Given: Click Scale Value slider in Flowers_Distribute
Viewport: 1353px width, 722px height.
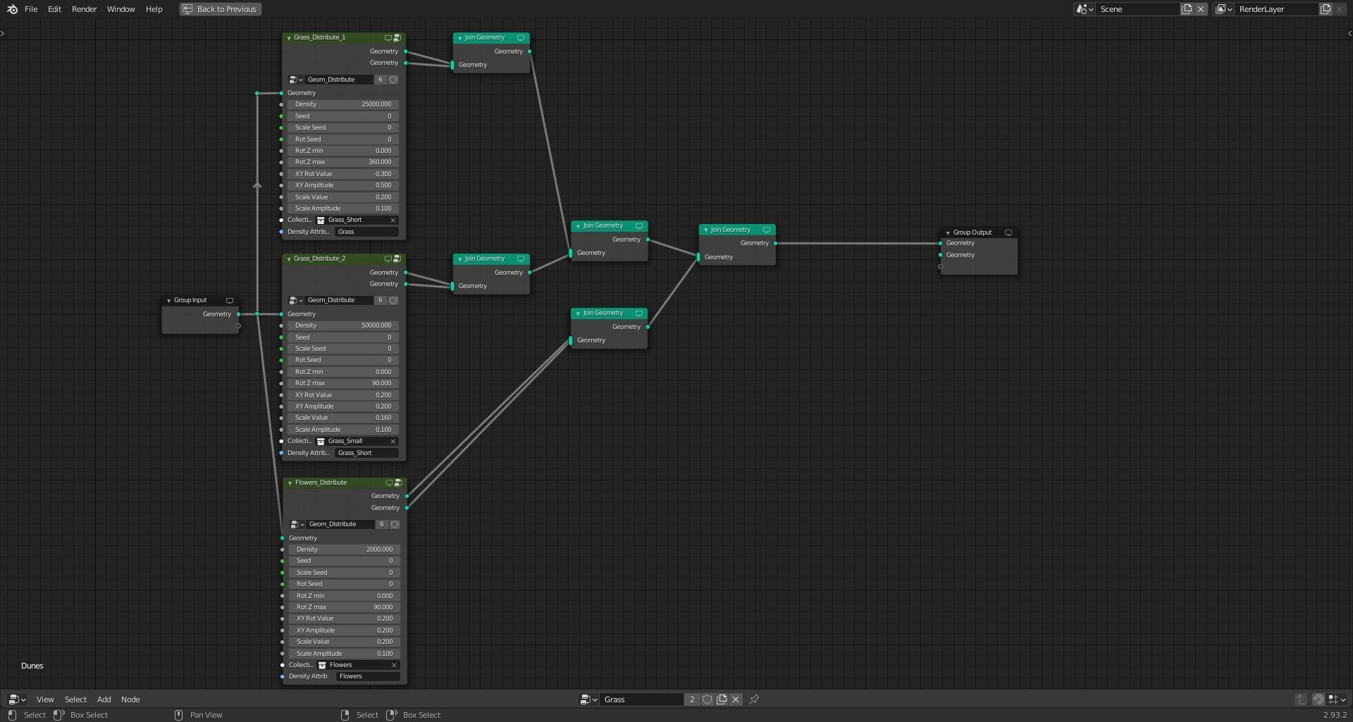Looking at the screenshot, I should point(345,642).
